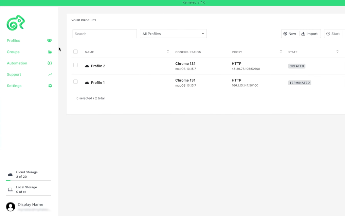Screen dimensions: 345x216
Task: Click the Groups folder icon in sidebar
Action: coord(50,52)
